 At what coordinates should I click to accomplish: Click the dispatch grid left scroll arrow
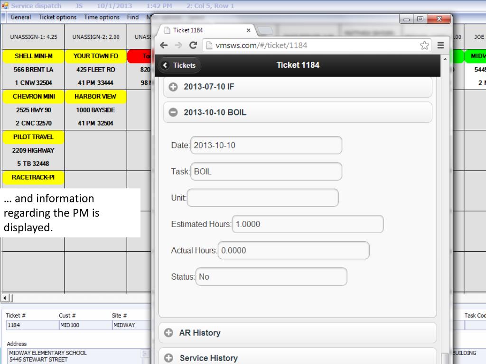pos(5,298)
